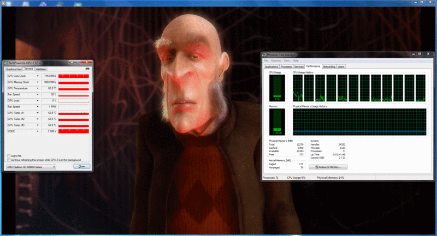437x236 pixels.
Task: Open the GPU Core Clock sensor dropdown
Action: [x=38, y=76]
